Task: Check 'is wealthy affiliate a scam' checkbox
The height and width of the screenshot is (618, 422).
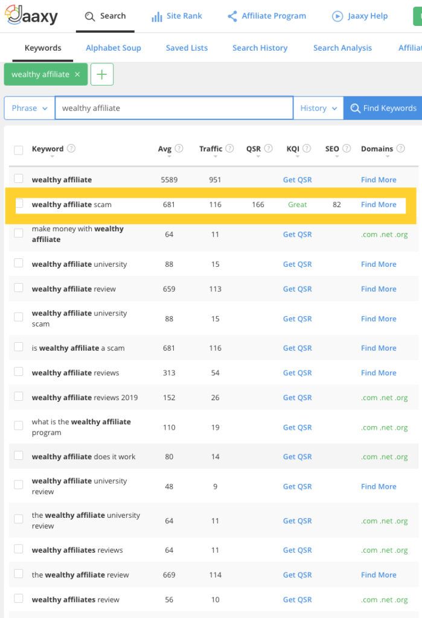Action: pyautogui.click(x=19, y=347)
